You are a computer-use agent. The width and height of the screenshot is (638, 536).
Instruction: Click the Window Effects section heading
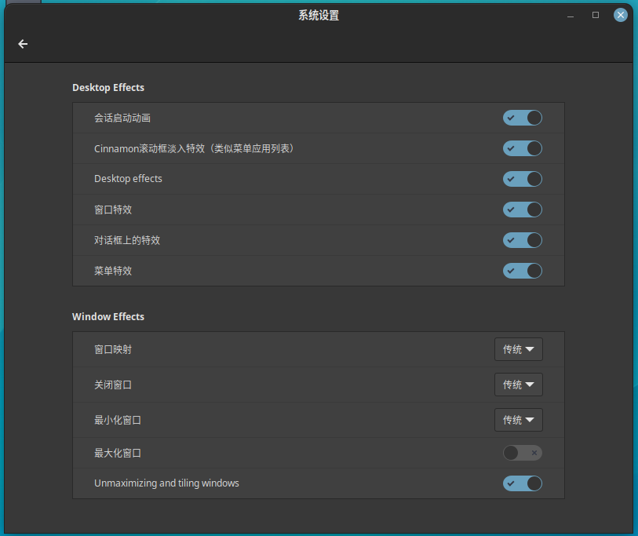[108, 317]
